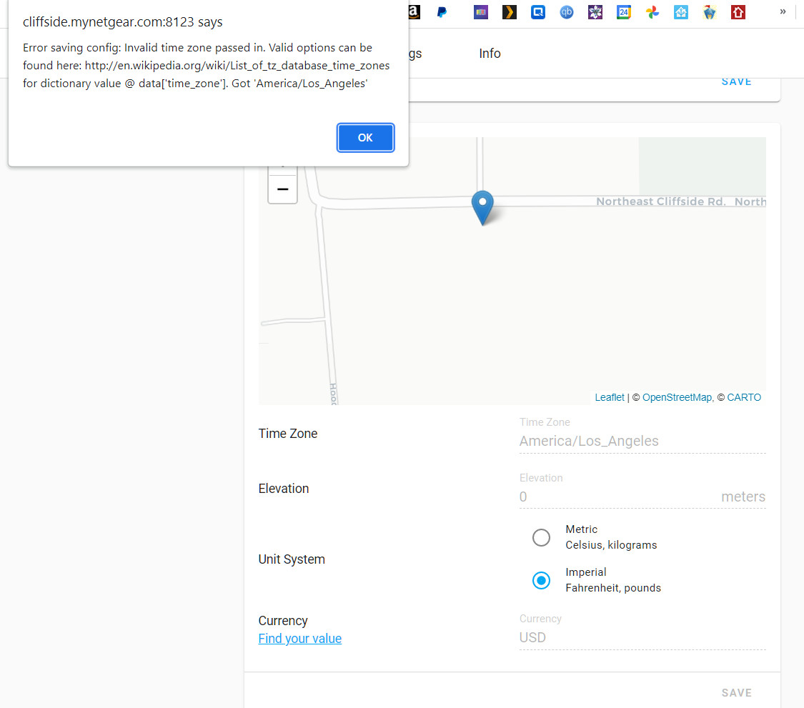Select the Imperial unit system option

coord(541,580)
